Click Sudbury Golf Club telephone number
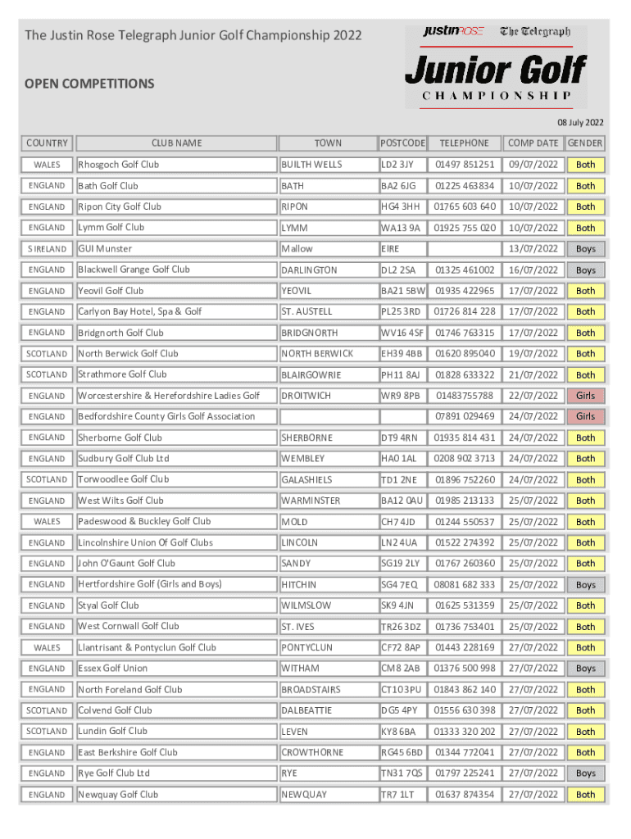631x839 pixels. 464,459
